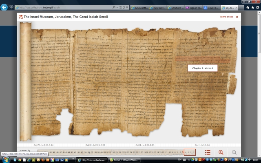Jump to column 50 on thumbnail strip
Viewport: 261px width, 163px height.
[x=51, y=152]
